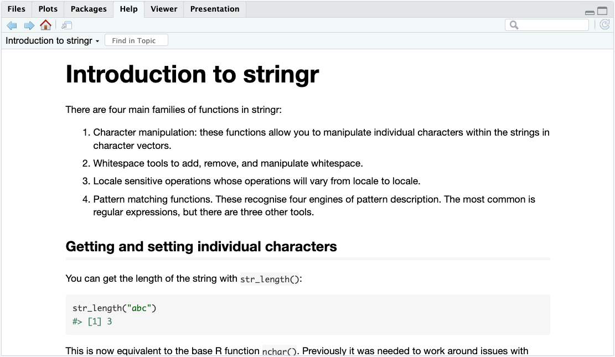Click the Getting and setting individual characters heading
The height and width of the screenshot is (357, 615).
(201, 246)
